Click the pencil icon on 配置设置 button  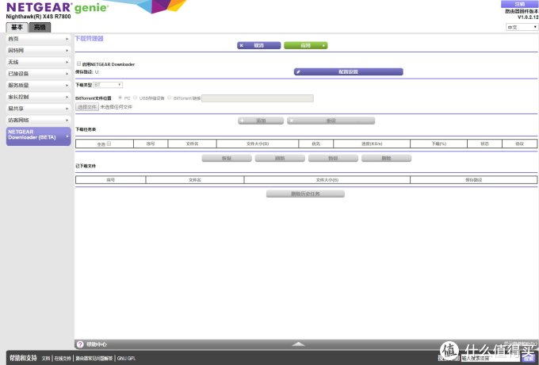[x=299, y=71]
